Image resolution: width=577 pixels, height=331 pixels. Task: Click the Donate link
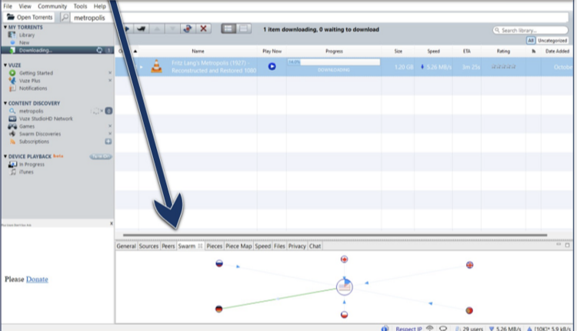pos(37,279)
